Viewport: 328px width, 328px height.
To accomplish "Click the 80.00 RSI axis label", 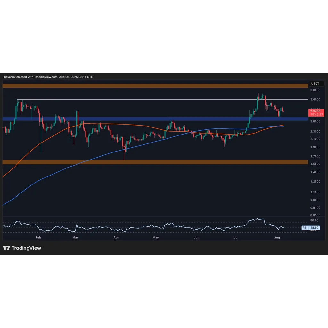I will click(314, 220).
